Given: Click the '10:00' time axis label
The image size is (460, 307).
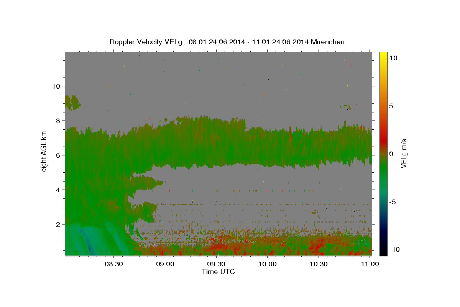Looking at the screenshot, I should click(268, 264).
